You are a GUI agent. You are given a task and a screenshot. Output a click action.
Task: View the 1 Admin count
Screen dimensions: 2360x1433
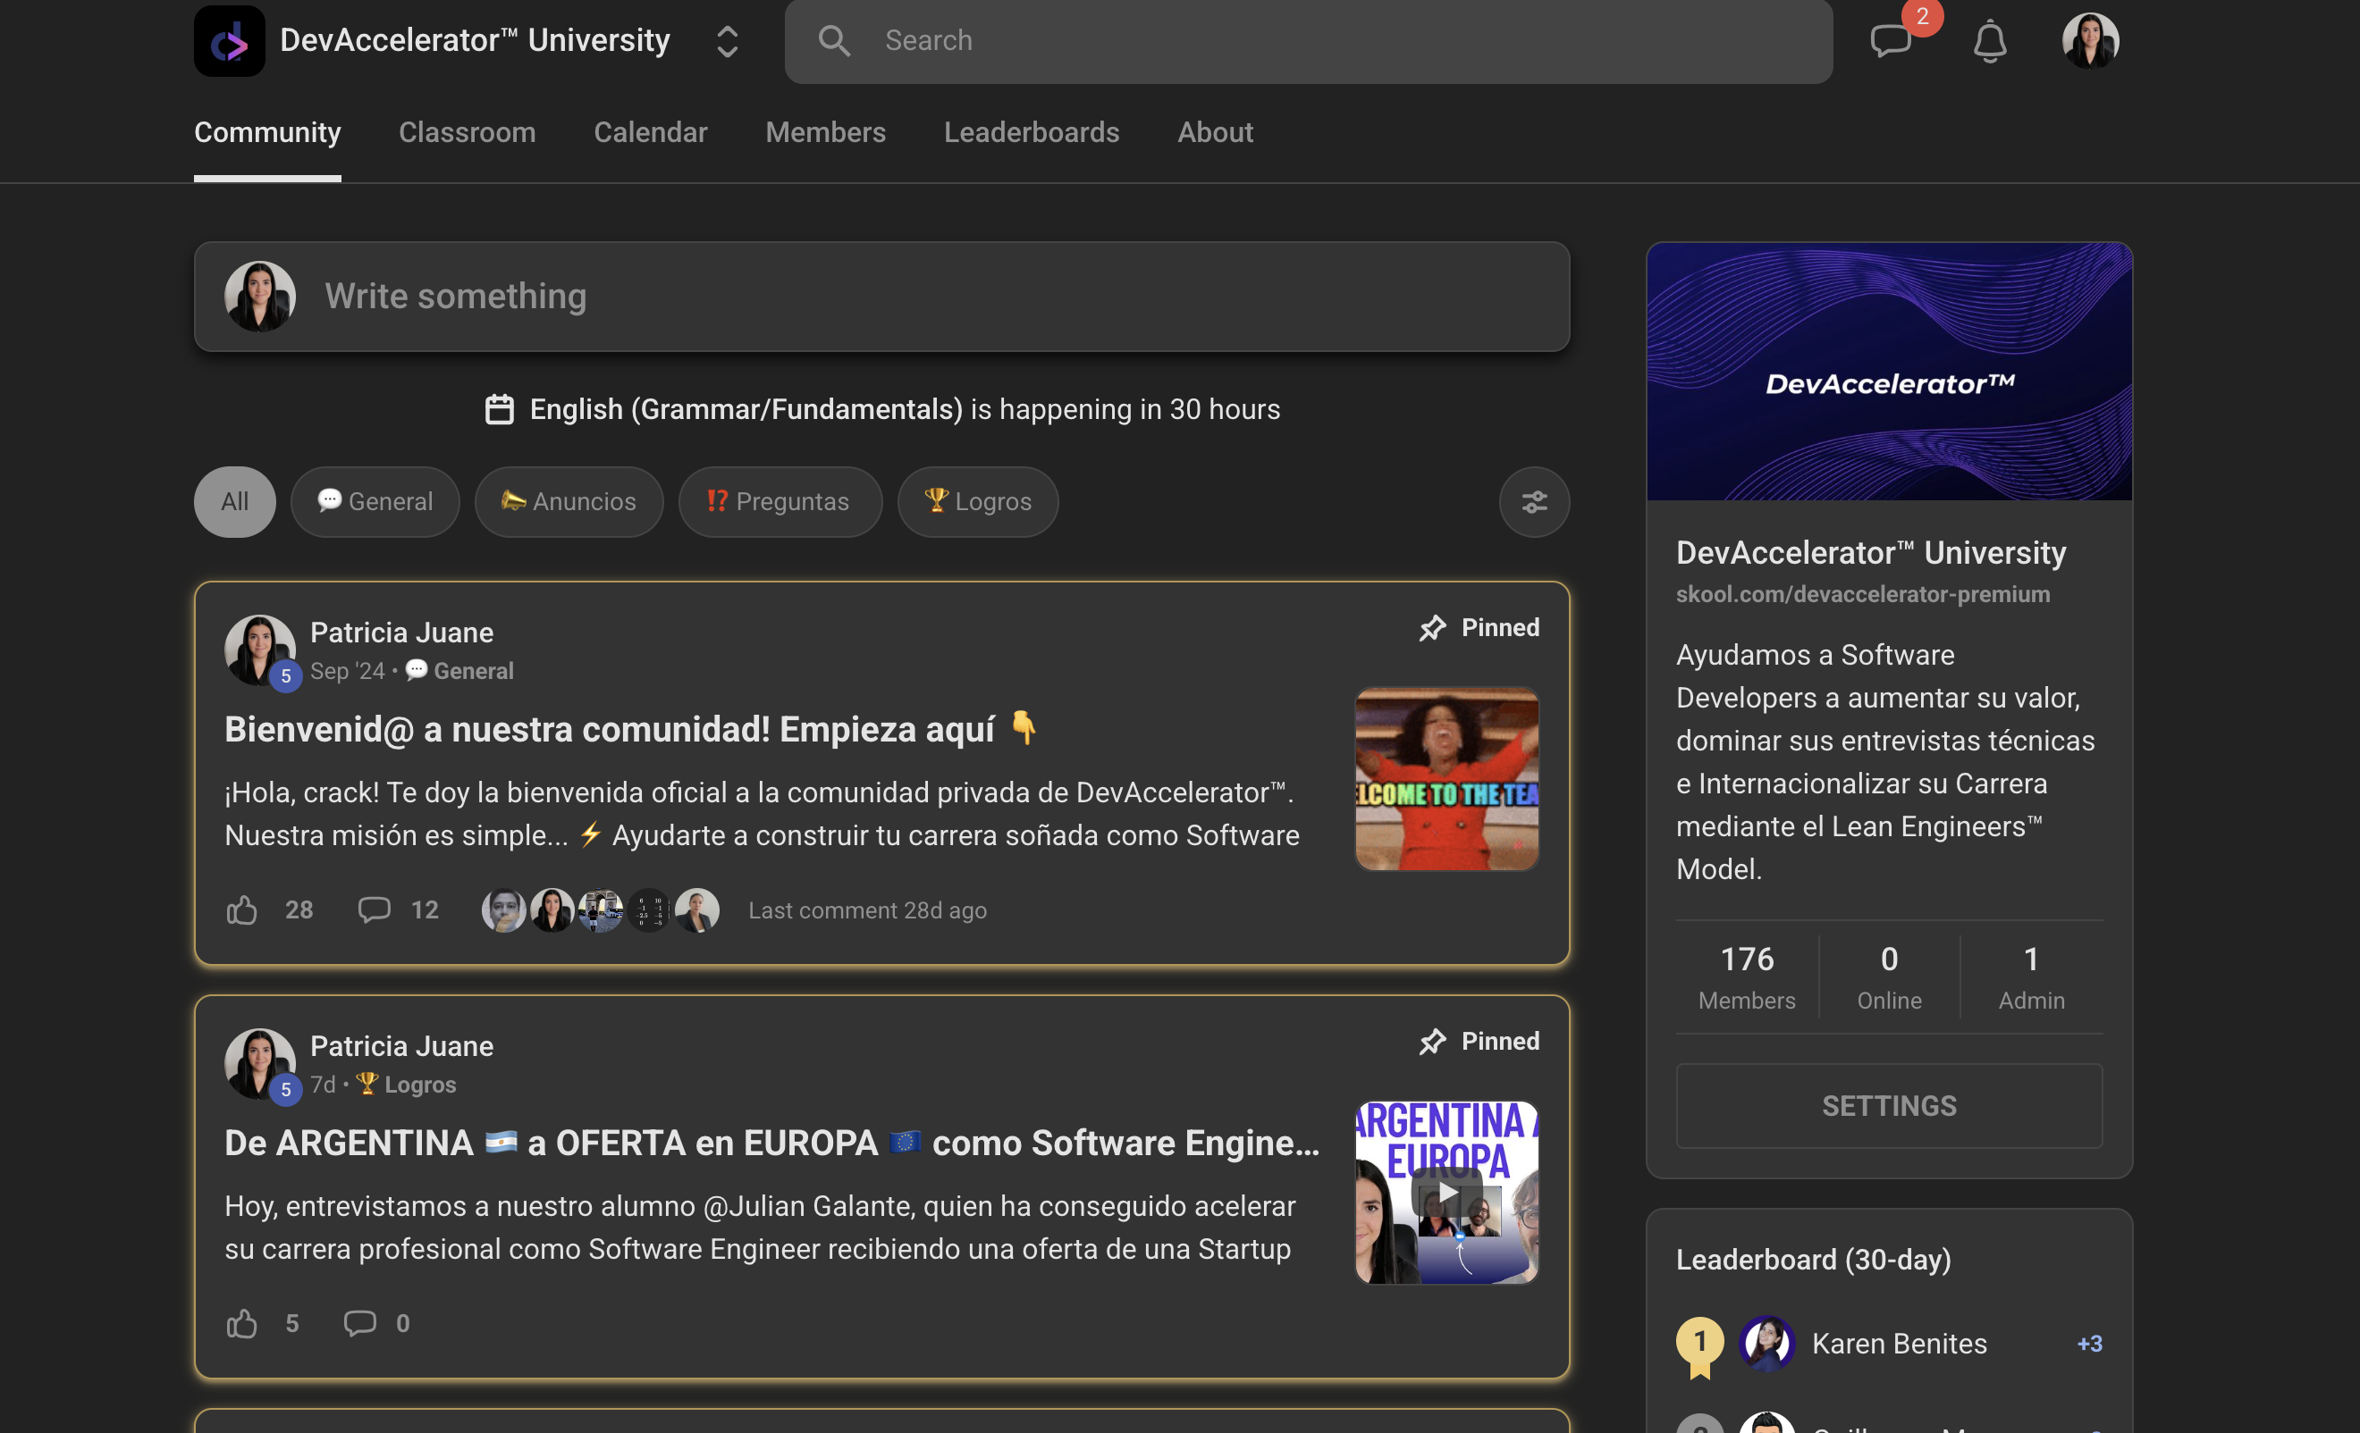tap(2030, 976)
